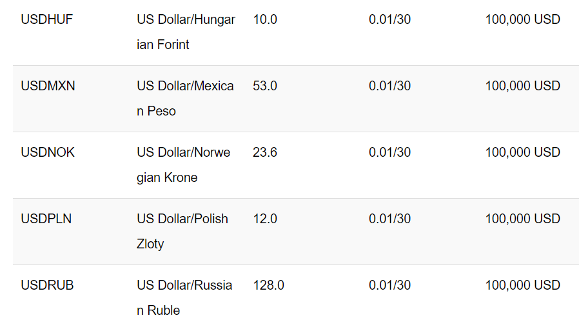Click the US Dollar/Hungarian Forint description

(x=186, y=32)
